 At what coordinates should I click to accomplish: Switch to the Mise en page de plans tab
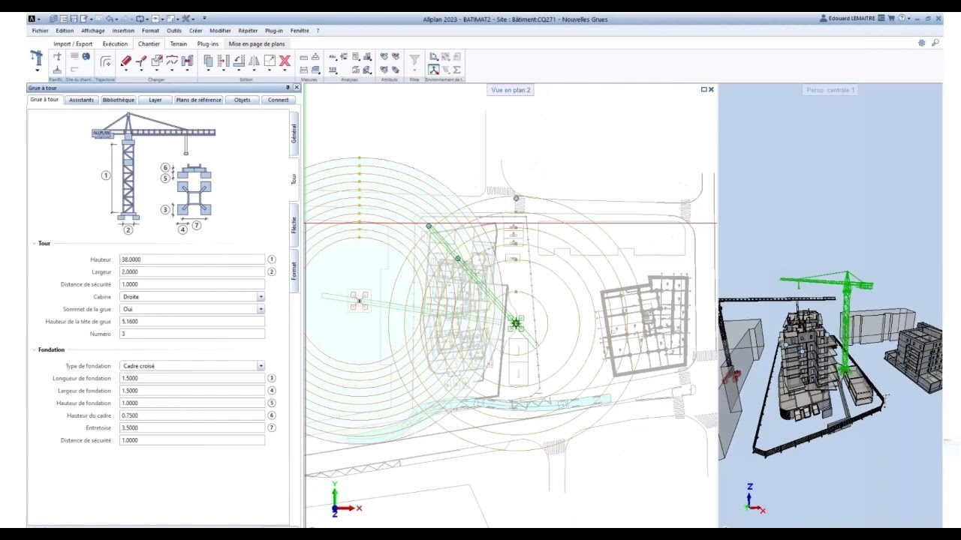pyautogui.click(x=257, y=43)
